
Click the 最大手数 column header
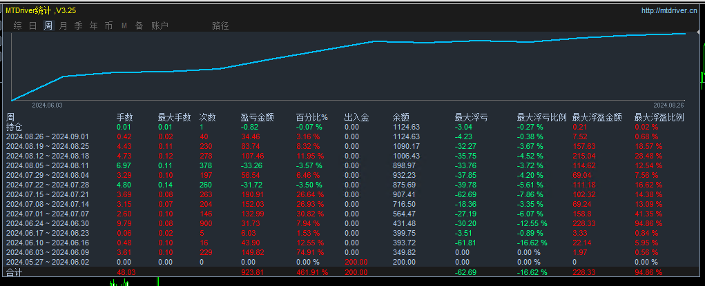coord(175,118)
